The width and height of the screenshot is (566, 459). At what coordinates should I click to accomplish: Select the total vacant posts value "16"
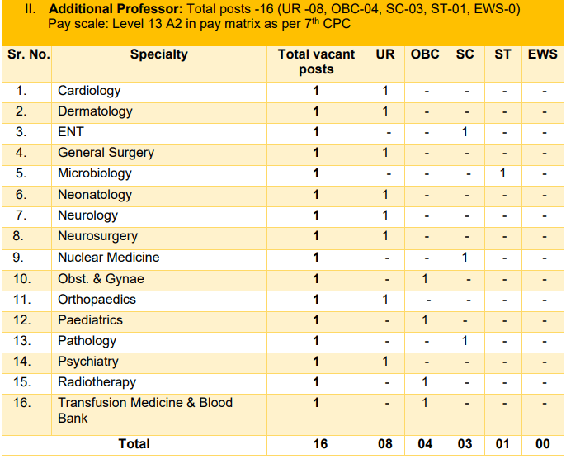[x=316, y=444]
